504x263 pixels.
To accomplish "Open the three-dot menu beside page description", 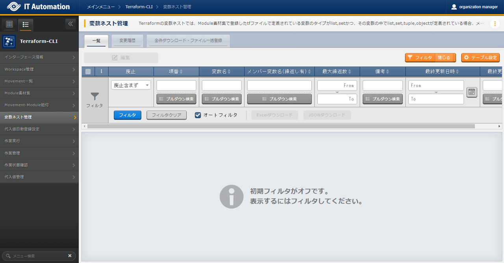I will [x=495, y=24].
